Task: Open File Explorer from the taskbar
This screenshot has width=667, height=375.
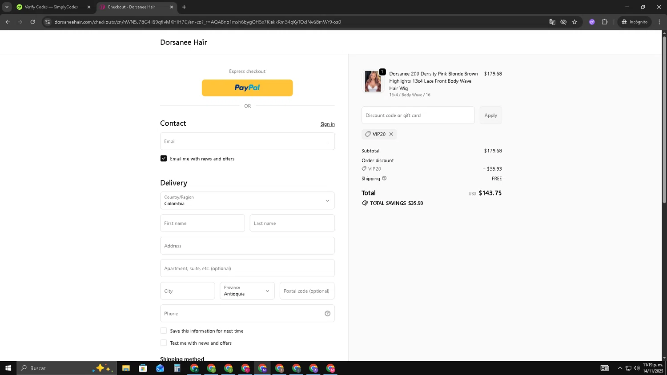Action: [x=126, y=368]
